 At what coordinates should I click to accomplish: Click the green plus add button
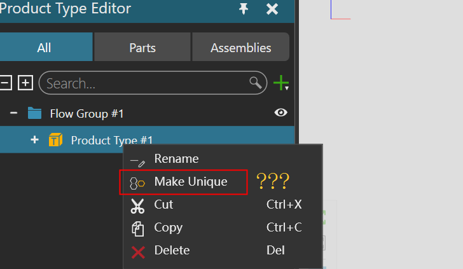(x=280, y=83)
